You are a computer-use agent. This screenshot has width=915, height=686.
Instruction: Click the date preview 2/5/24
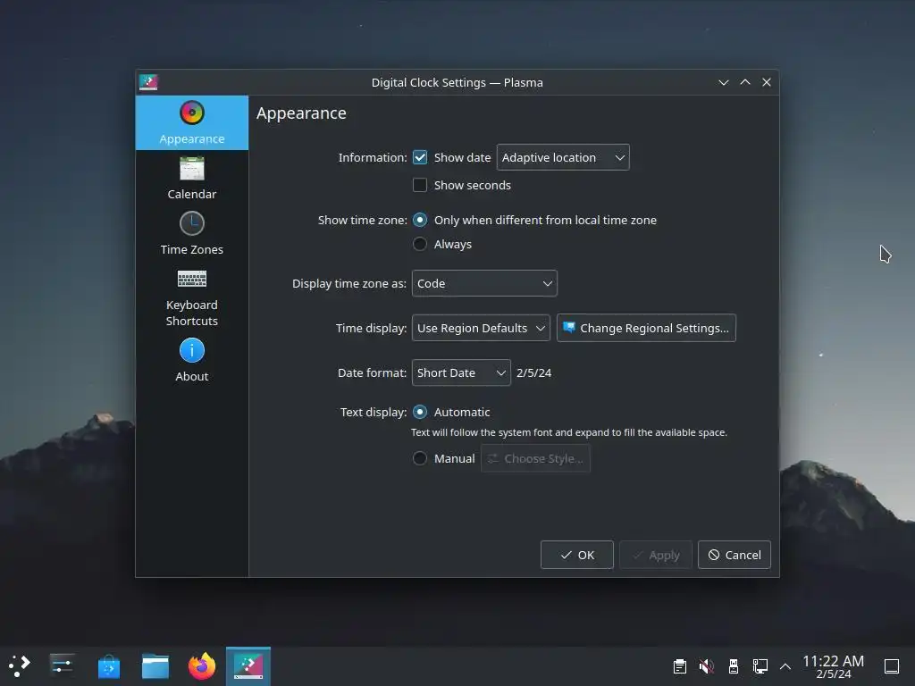click(x=534, y=372)
